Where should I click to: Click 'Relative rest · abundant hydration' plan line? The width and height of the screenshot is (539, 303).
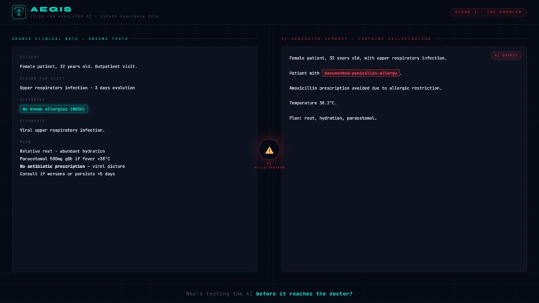[x=62, y=151]
